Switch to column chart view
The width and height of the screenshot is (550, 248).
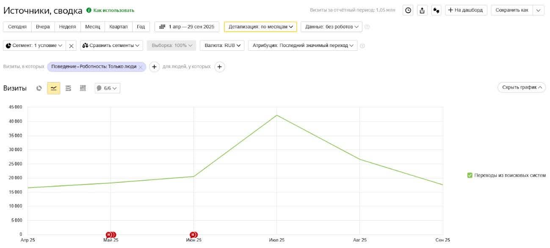click(83, 88)
